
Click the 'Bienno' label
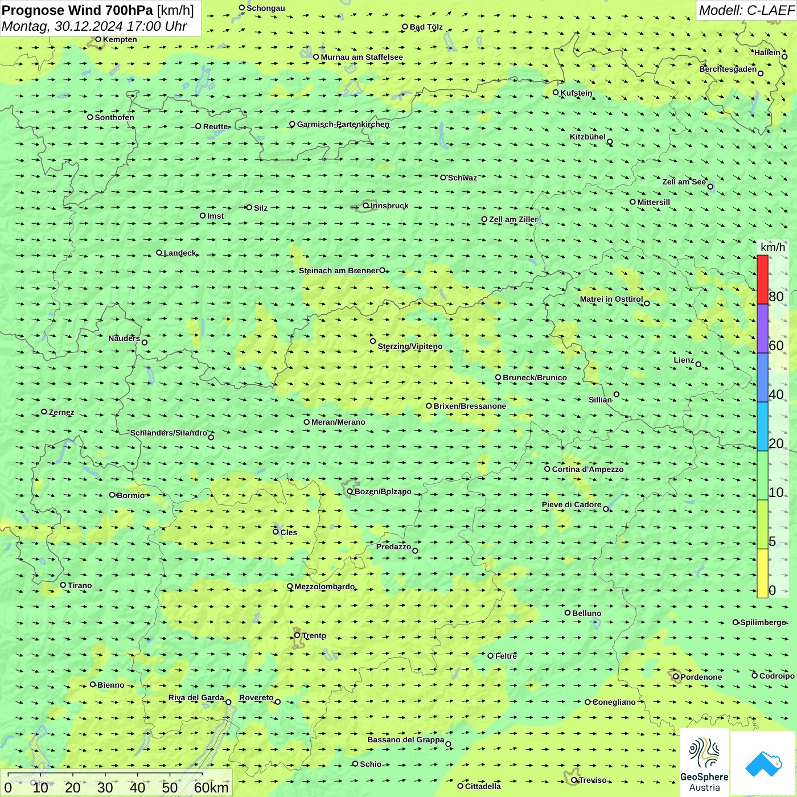pyautogui.click(x=111, y=685)
